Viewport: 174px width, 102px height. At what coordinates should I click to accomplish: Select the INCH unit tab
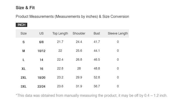pyautogui.click(x=21, y=25)
